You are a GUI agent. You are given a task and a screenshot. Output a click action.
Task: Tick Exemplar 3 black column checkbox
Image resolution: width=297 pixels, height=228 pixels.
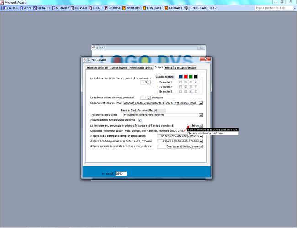pos(196,91)
